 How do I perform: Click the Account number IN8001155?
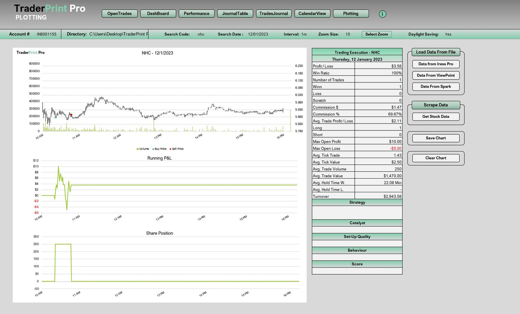coord(46,34)
